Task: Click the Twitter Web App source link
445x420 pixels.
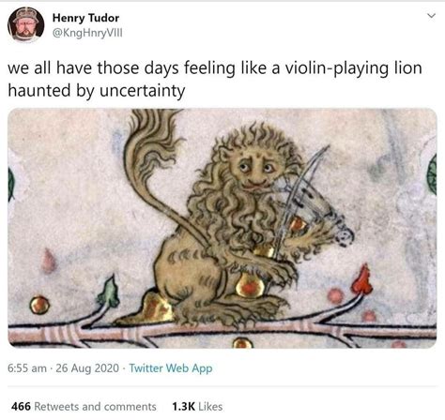Action: coord(171,368)
